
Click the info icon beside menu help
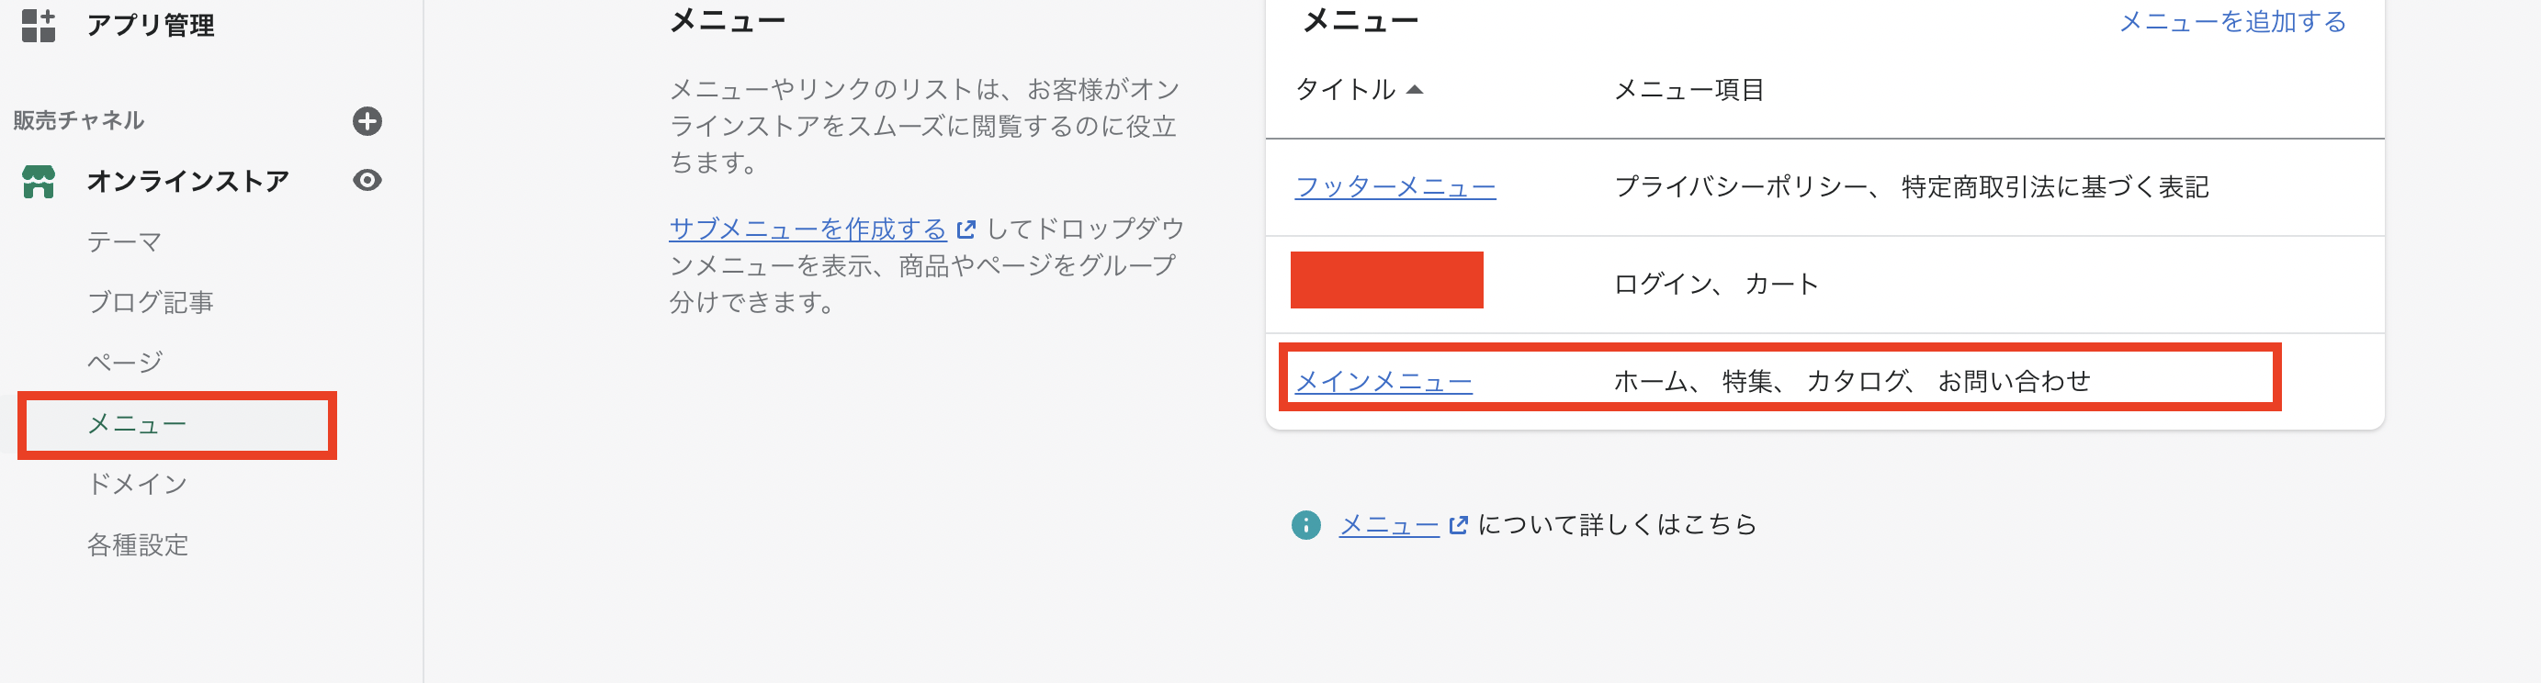click(1305, 525)
